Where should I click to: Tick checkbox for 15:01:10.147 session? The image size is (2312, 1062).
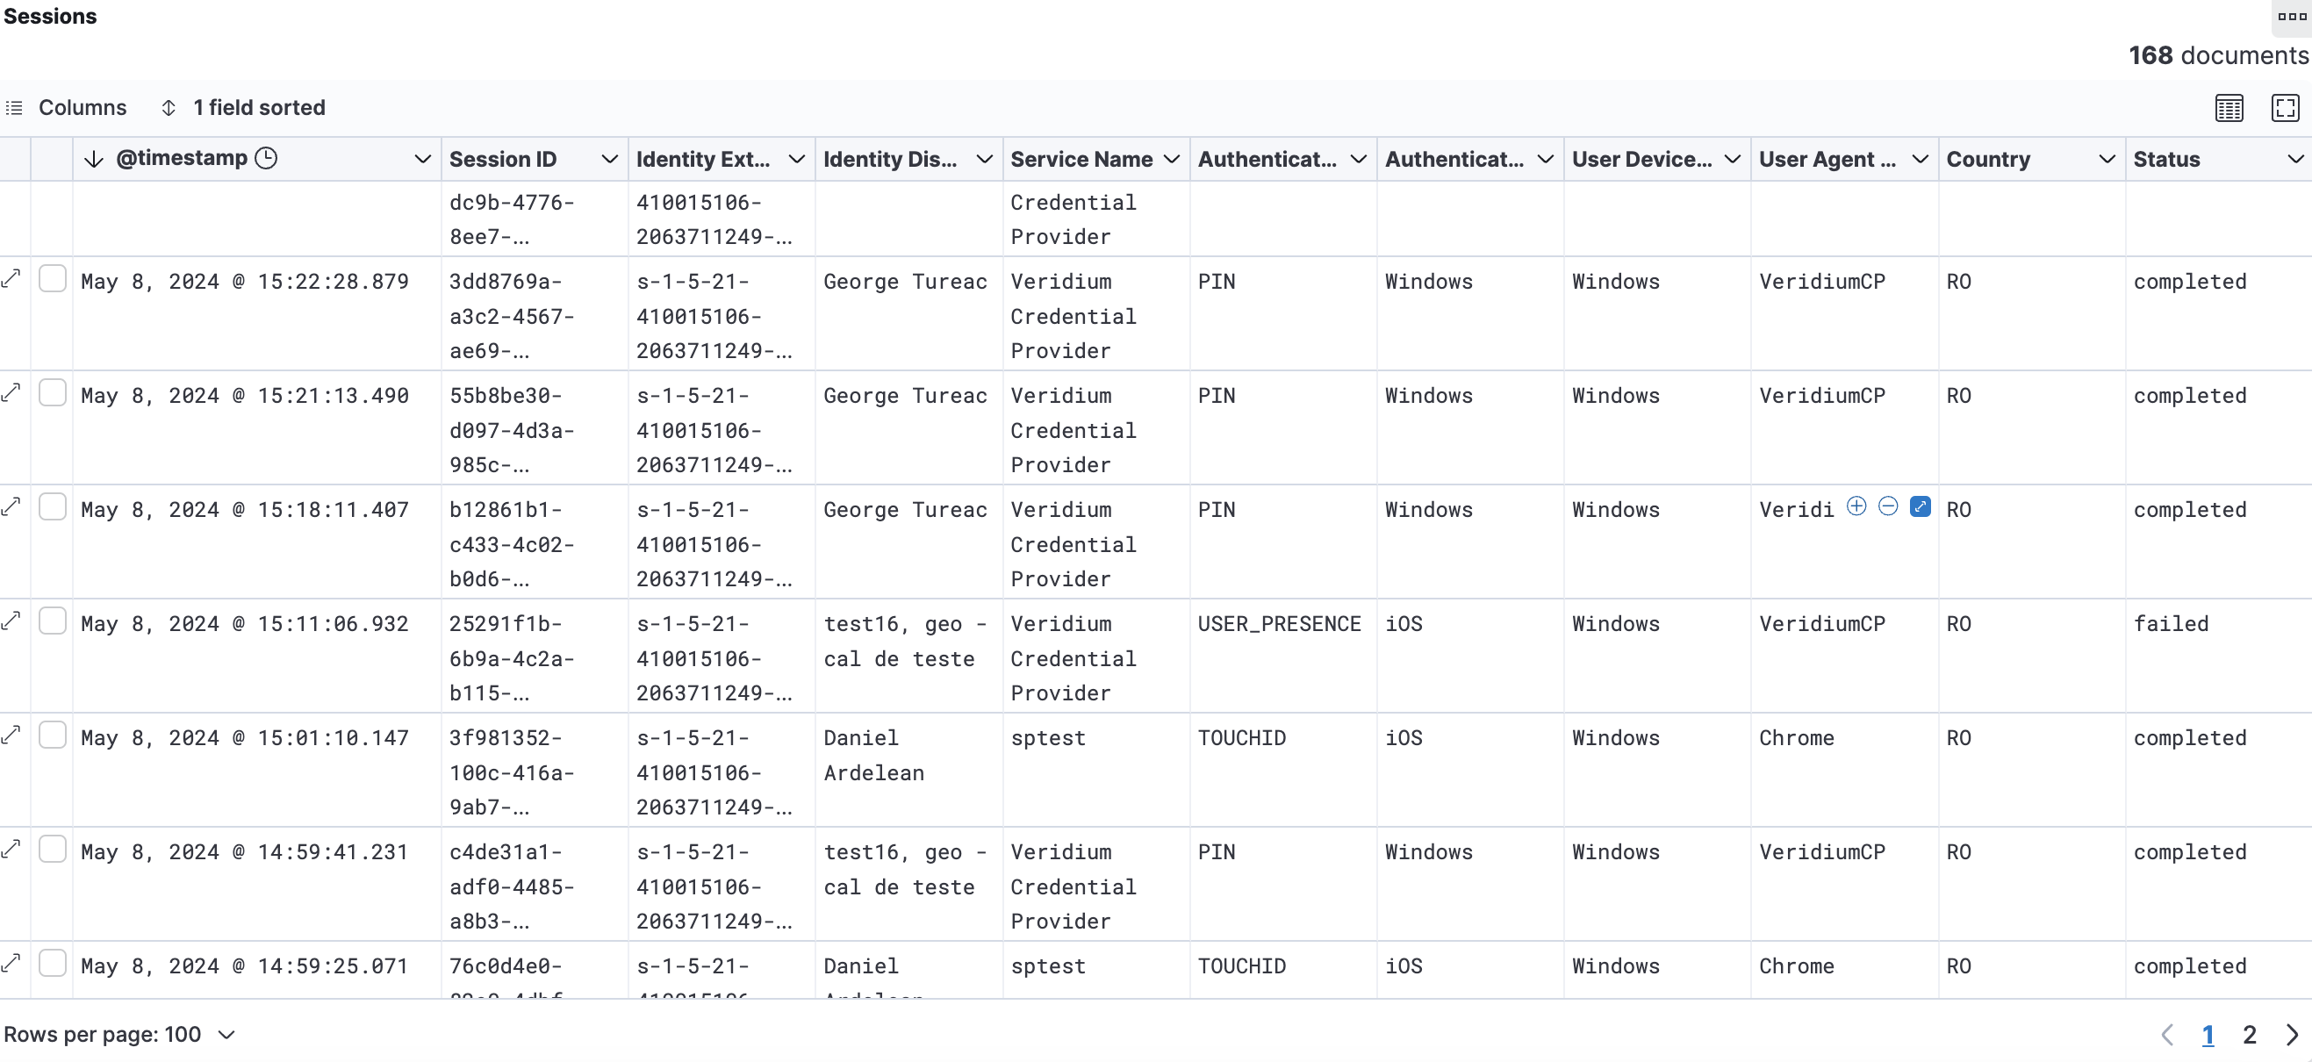(52, 736)
